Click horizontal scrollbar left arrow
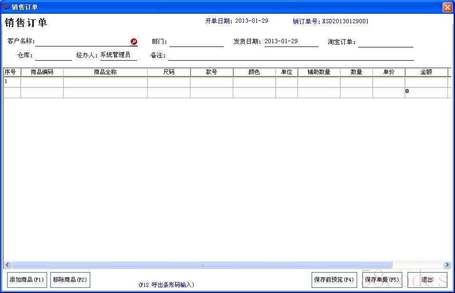 point(8,265)
